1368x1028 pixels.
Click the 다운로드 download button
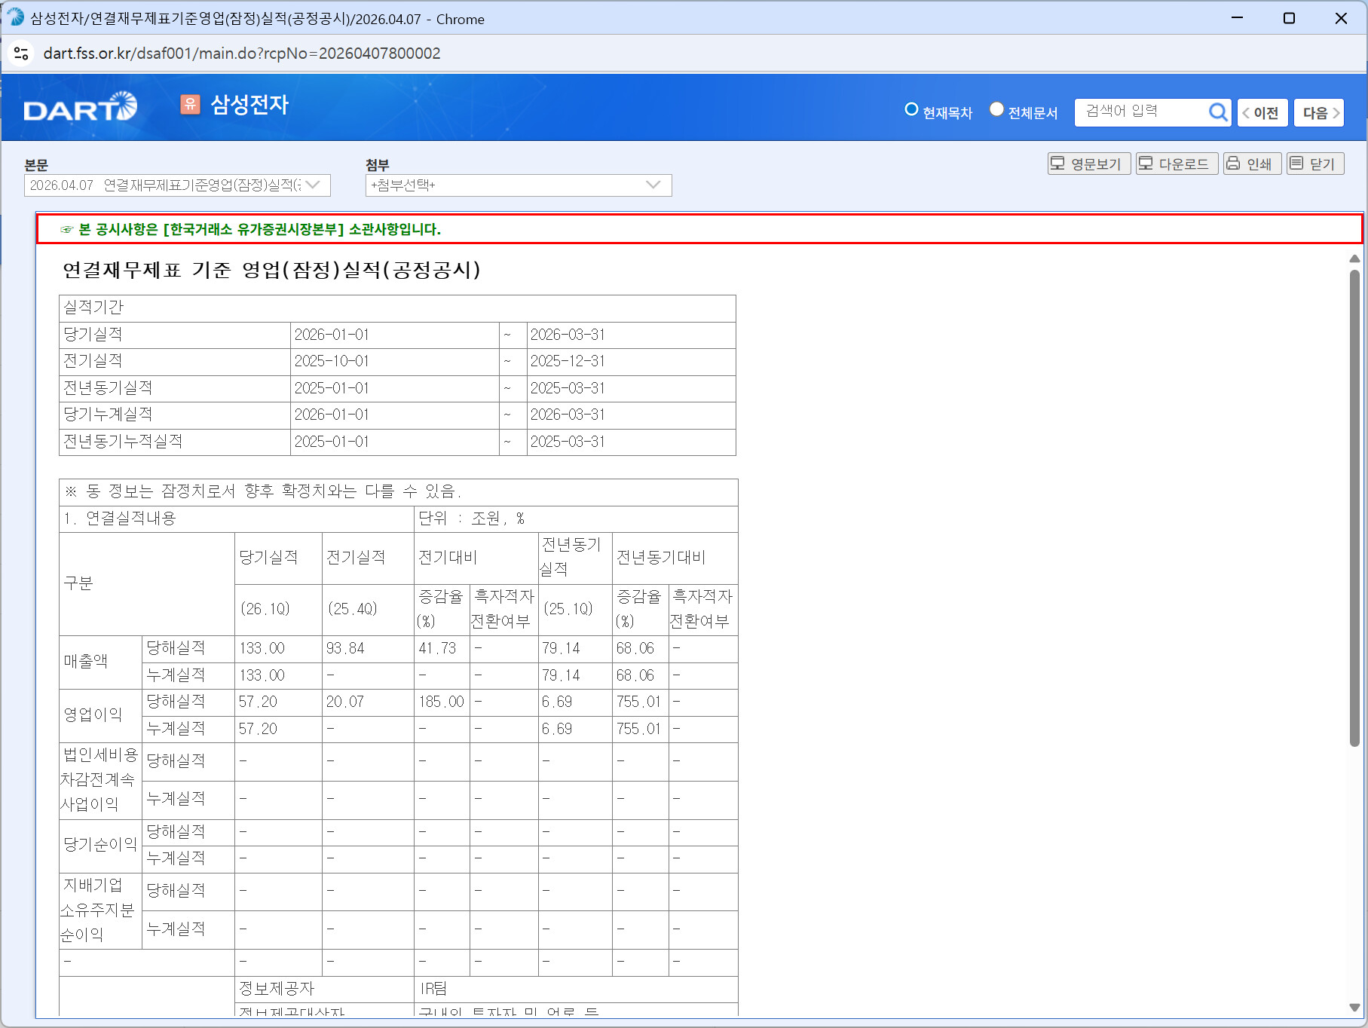(x=1176, y=164)
